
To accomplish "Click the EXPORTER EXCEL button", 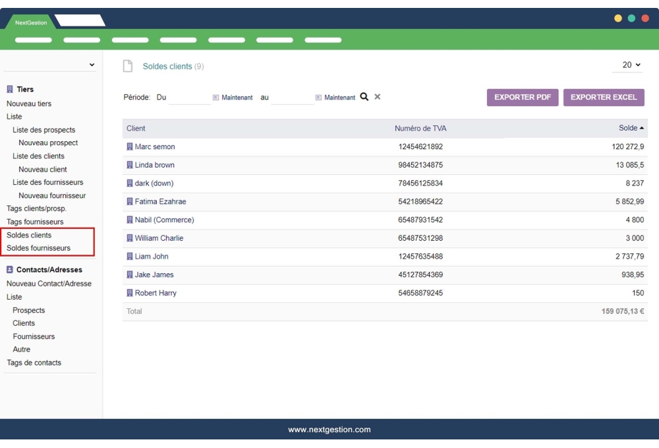I will click(x=604, y=97).
